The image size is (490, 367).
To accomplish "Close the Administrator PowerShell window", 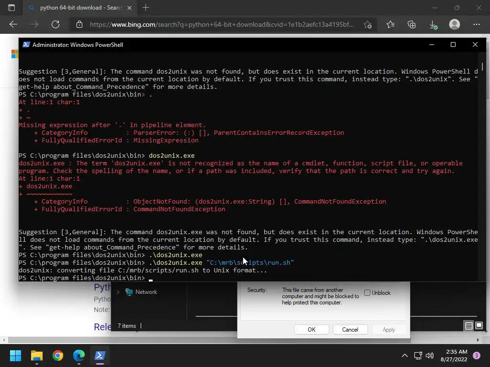I will click(x=475, y=44).
